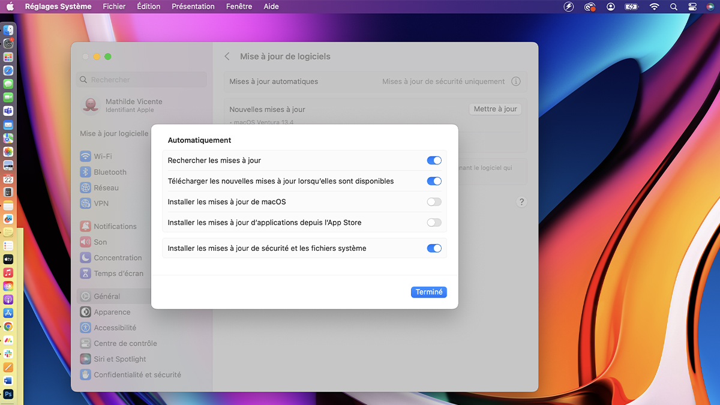Screen dimensions: 720x405
Task: Open the Aide menu
Action: [271, 7]
